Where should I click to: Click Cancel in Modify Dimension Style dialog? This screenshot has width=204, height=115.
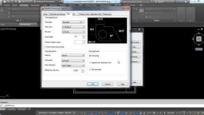108,84
